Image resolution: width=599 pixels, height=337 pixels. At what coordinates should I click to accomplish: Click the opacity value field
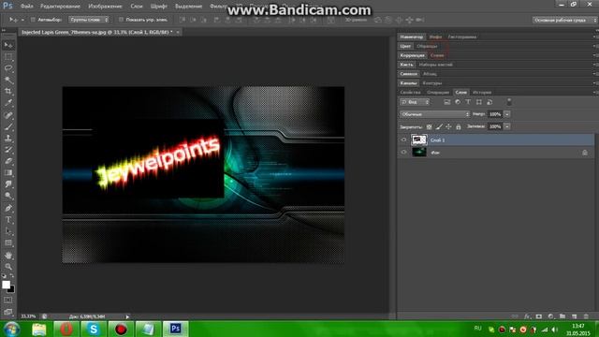point(495,114)
